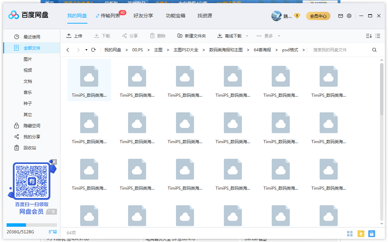
Task: Click the 64项 item count
Action: [x=71, y=233]
